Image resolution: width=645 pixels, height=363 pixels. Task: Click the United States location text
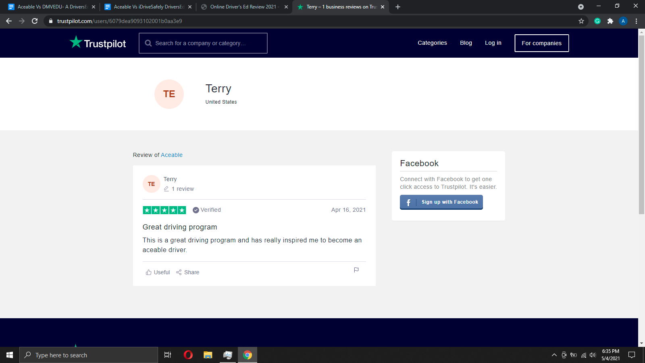[x=221, y=102]
